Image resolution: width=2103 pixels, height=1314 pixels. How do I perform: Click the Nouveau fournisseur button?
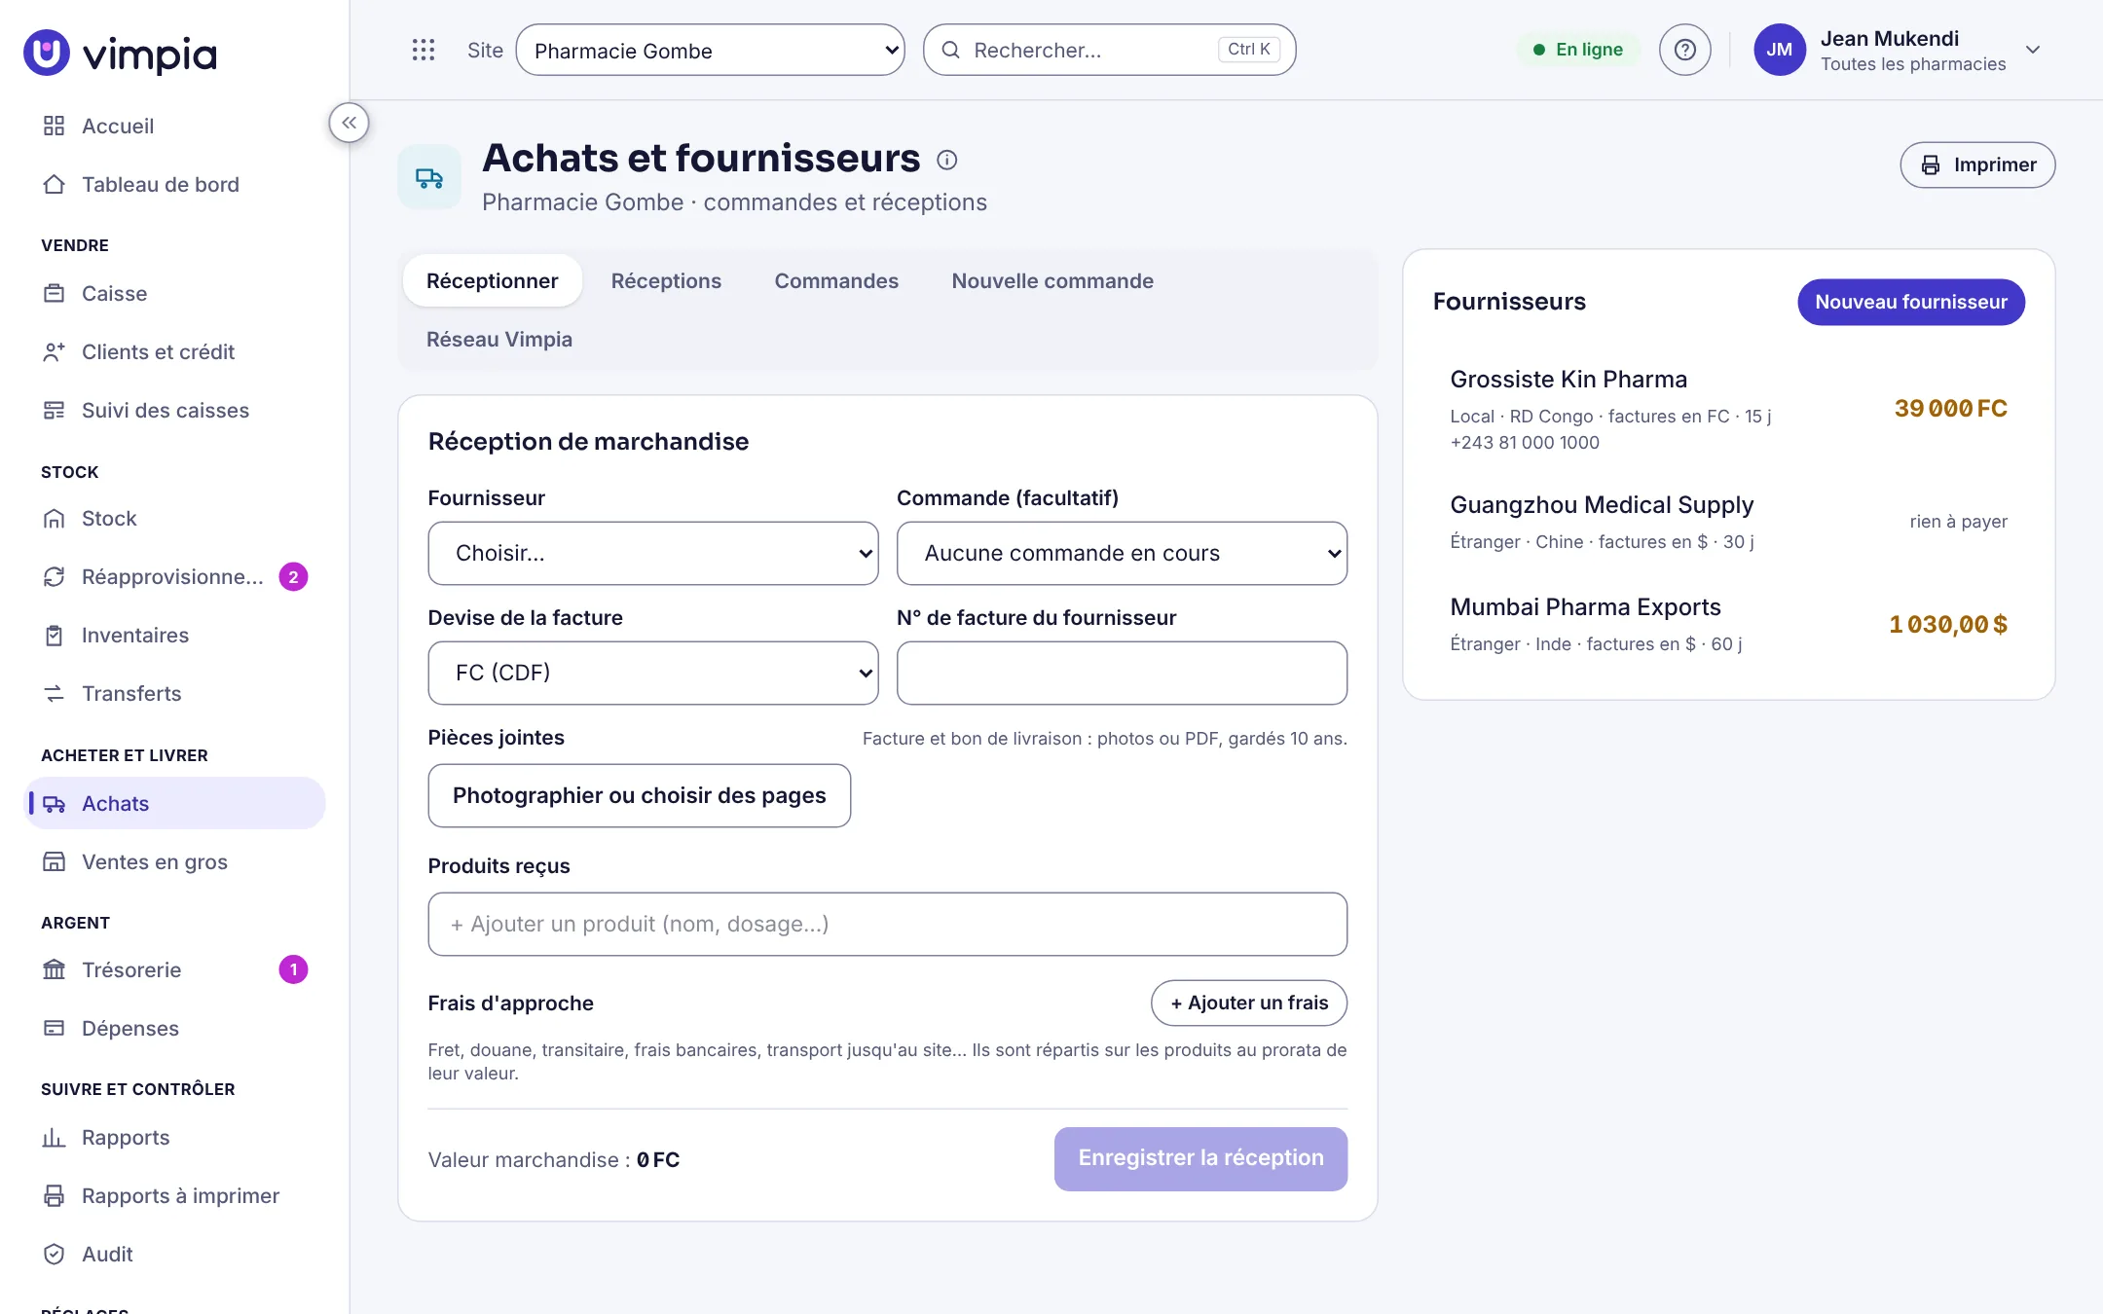click(x=1910, y=302)
